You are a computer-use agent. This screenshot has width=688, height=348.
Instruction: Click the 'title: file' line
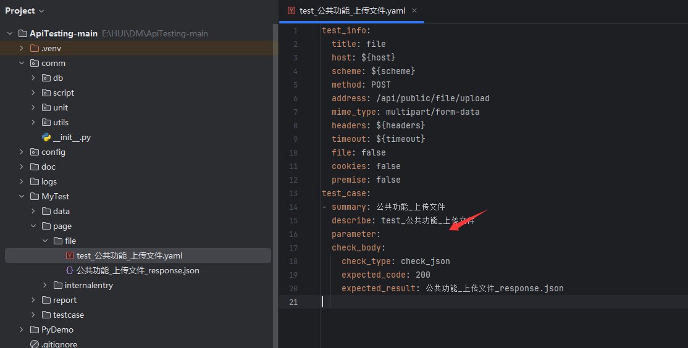click(358, 44)
